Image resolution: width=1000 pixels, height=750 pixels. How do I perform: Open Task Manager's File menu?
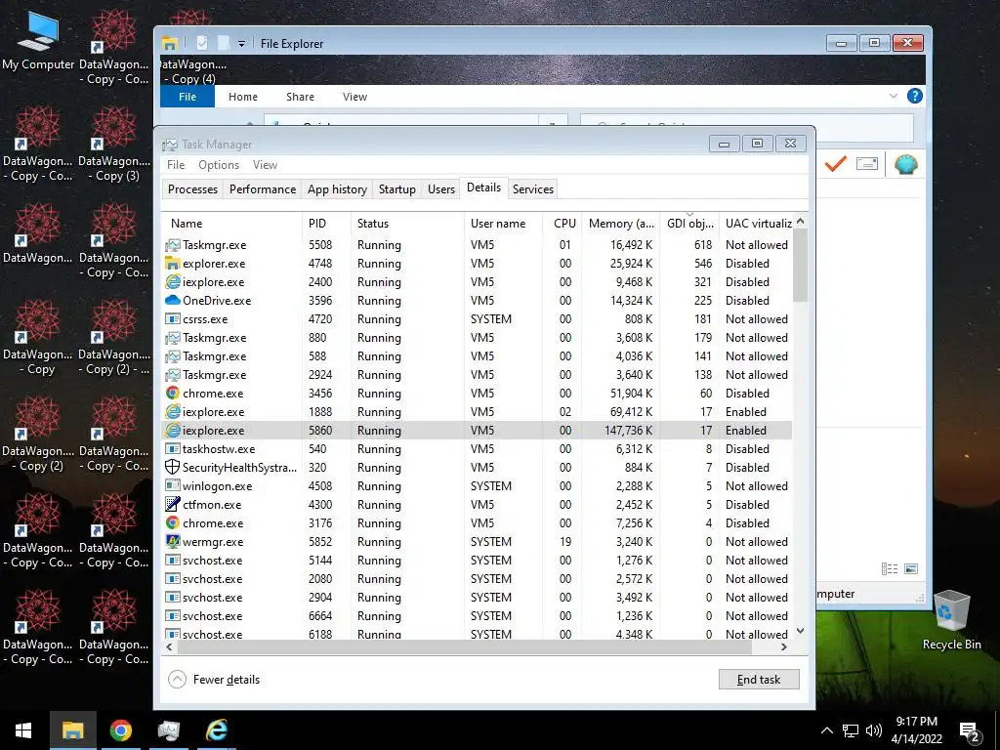pyautogui.click(x=176, y=164)
